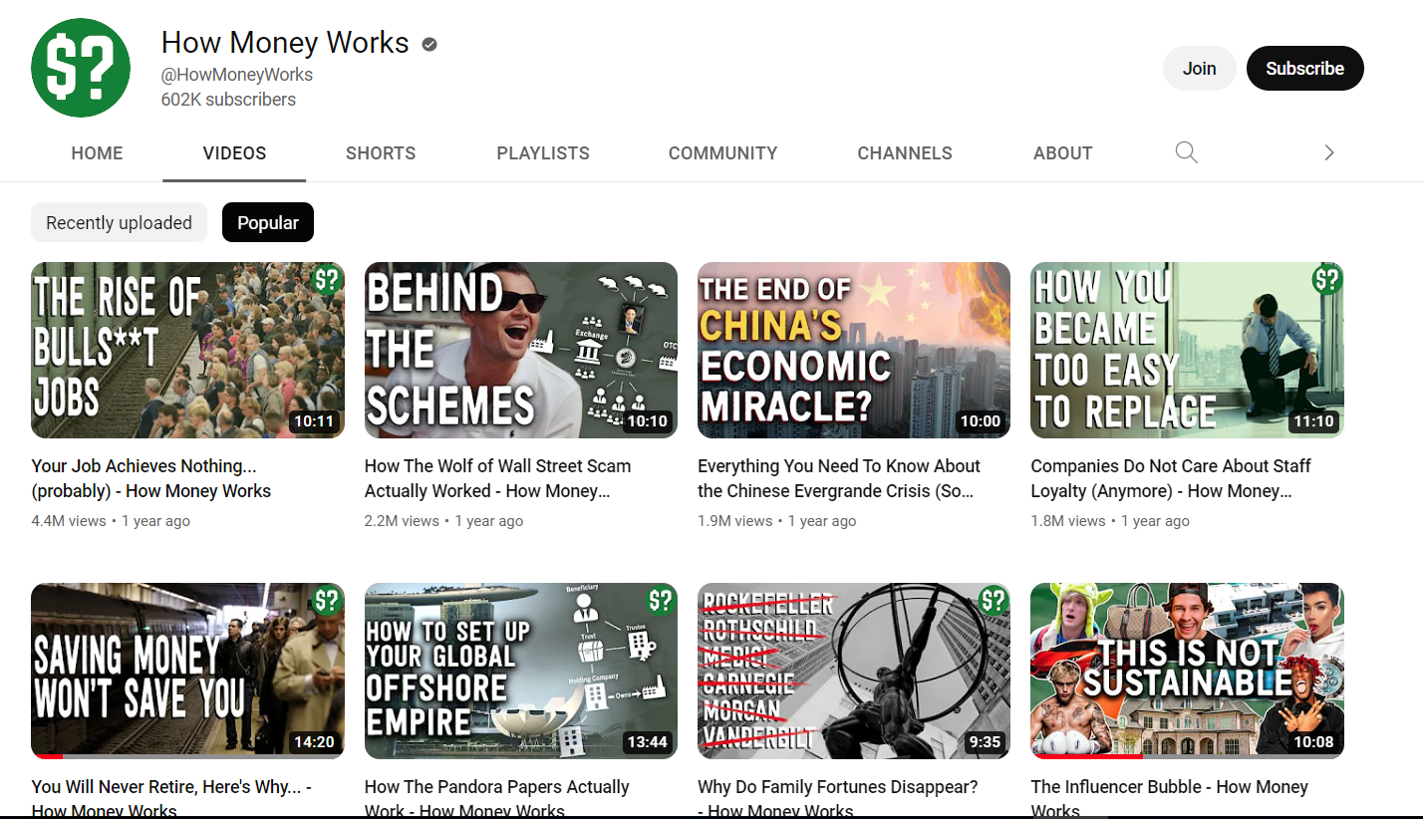
Task: Expand more tabs with the right chevron arrow
Action: point(1328,152)
